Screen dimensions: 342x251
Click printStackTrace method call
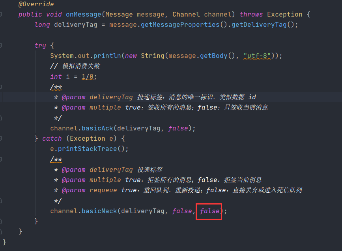click(x=88, y=149)
